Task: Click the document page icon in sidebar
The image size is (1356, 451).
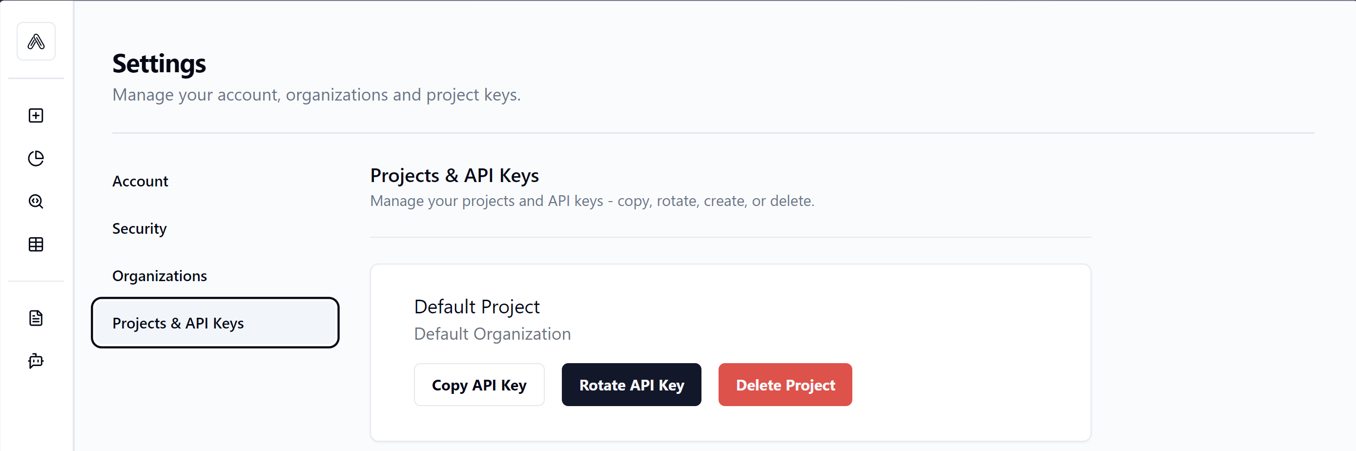Action: (x=36, y=318)
